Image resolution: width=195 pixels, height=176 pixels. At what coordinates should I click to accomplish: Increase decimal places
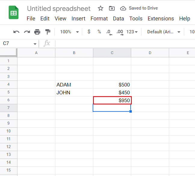[x=120, y=32]
